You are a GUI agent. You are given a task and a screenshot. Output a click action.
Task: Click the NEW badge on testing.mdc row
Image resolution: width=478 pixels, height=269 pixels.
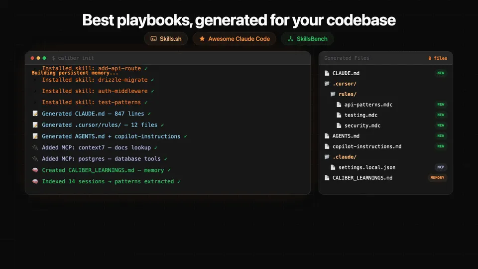[x=441, y=115]
